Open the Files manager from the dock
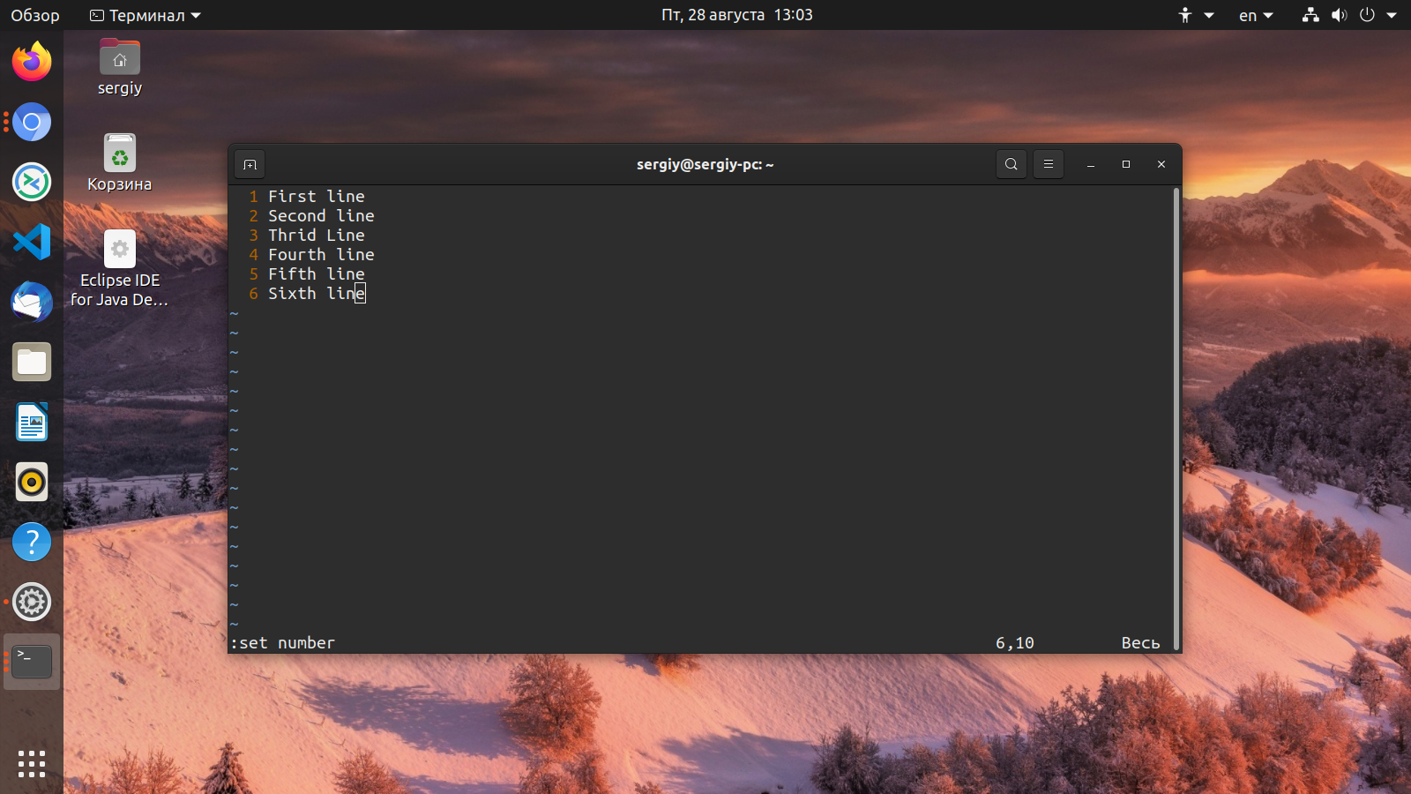The width and height of the screenshot is (1411, 794). [32, 362]
